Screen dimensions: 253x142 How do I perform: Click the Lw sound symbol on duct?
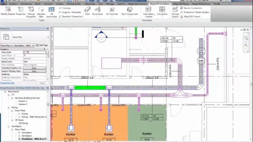coord(201,60)
